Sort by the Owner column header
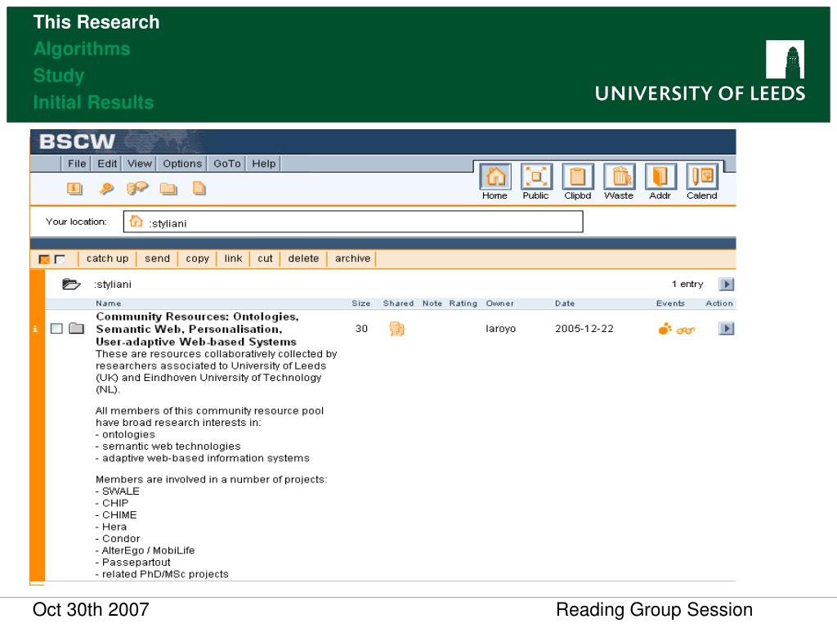 [499, 303]
